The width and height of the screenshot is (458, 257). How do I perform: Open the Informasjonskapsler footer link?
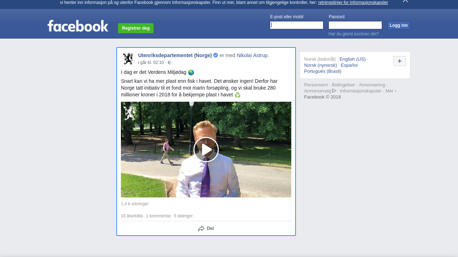click(361, 91)
